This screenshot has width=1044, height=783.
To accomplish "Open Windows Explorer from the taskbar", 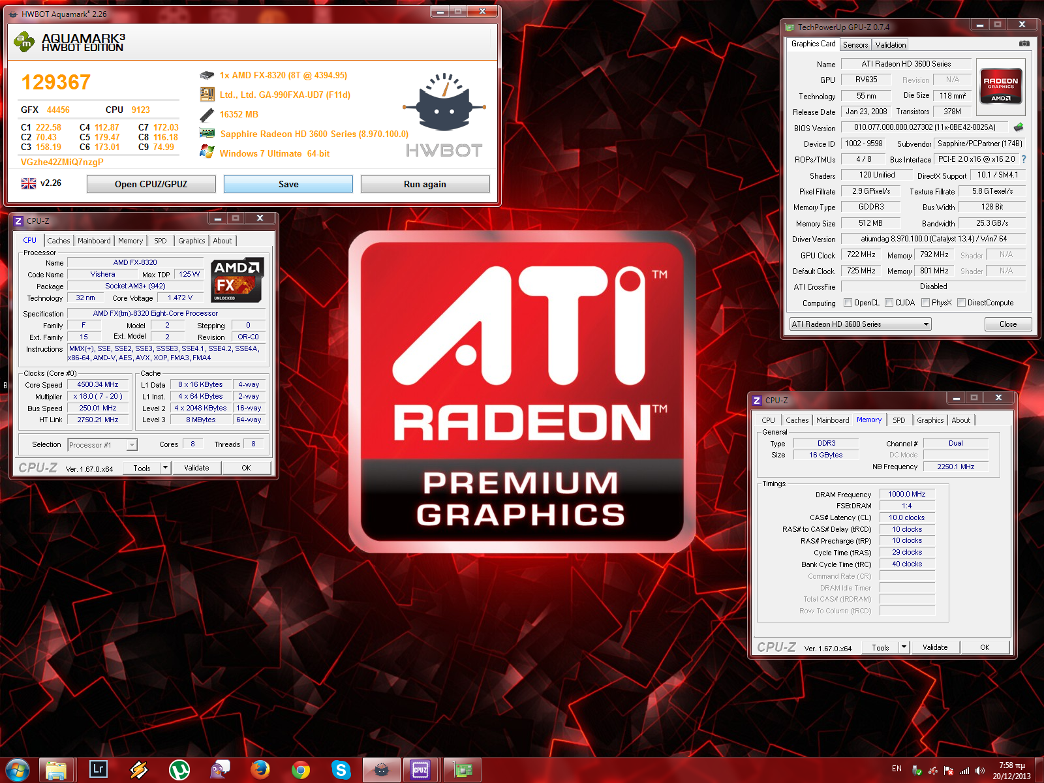I will [x=56, y=771].
